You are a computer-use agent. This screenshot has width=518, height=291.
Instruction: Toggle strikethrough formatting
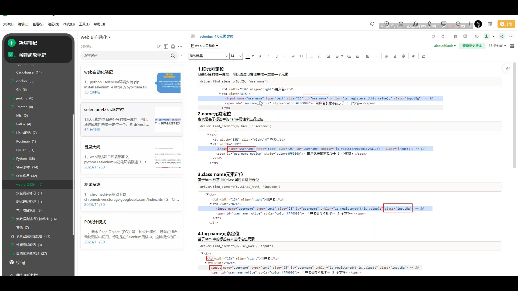(285, 56)
